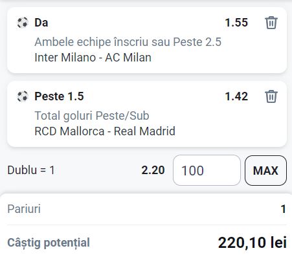Open the Inter Milano - AC Milan match

tap(93, 58)
